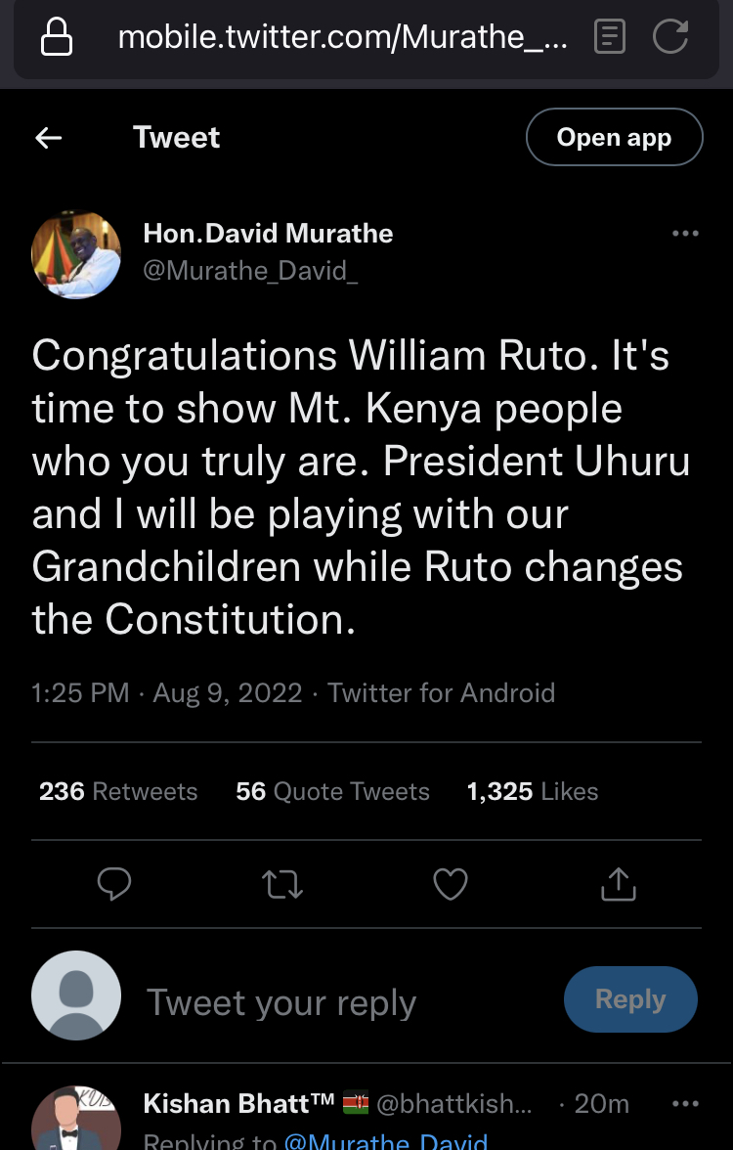View the 236 Retweets list

coord(118,791)
